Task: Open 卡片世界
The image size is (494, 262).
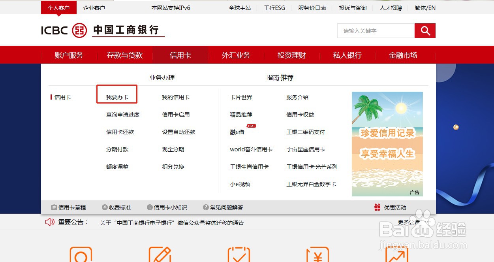Action: pos(241,97)
